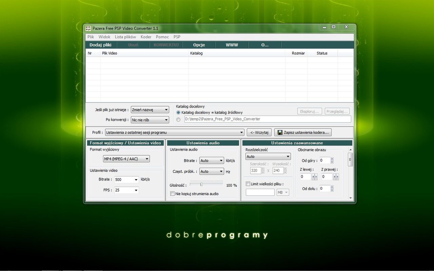
Task: Click floppy-disk Zapisz ustawienia kodera button
Action: tap(303, 132)
